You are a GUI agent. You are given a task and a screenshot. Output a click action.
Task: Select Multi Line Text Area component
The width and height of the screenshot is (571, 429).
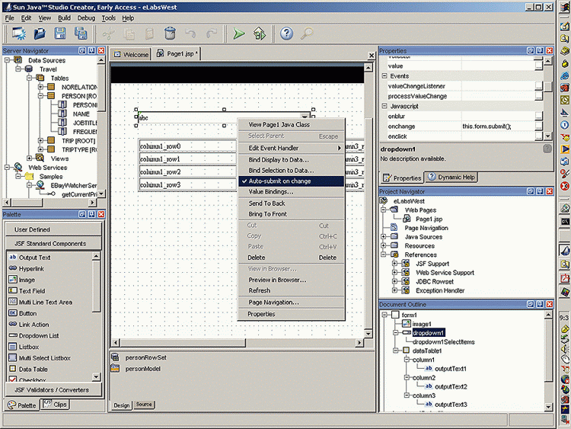(45, 303)
